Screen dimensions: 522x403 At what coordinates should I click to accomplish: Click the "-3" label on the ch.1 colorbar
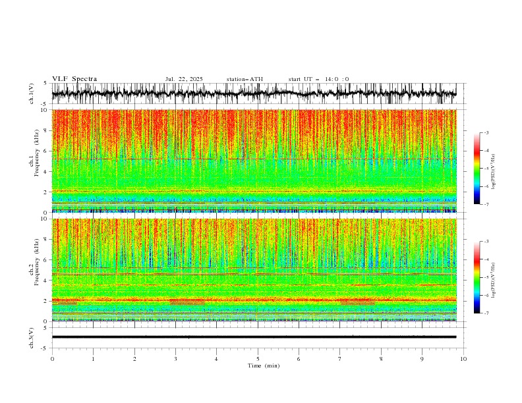486,132
